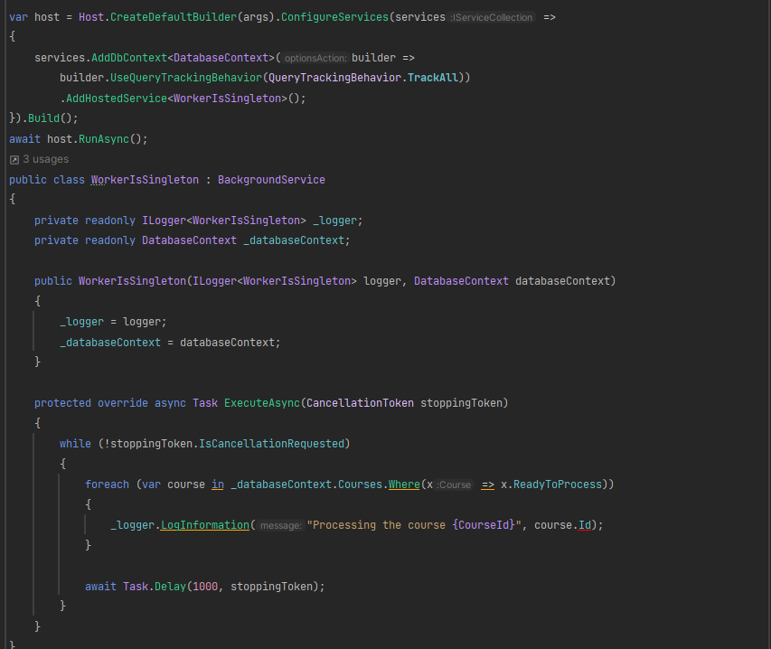Click '_databaseContext' in the constructor assignment line
Image resolution: width=771 pixels, height=649 pixels.
(x=110, y=343)
